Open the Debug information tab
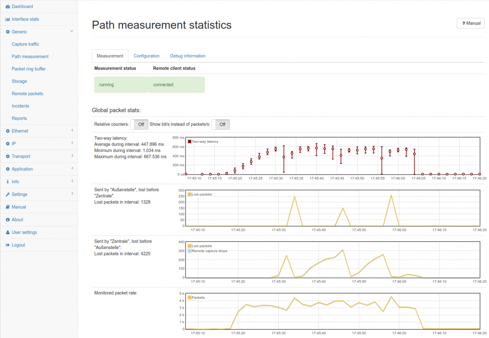Image resolution: width=489 pixels, height=338 pixels. (x=187, y=56)
